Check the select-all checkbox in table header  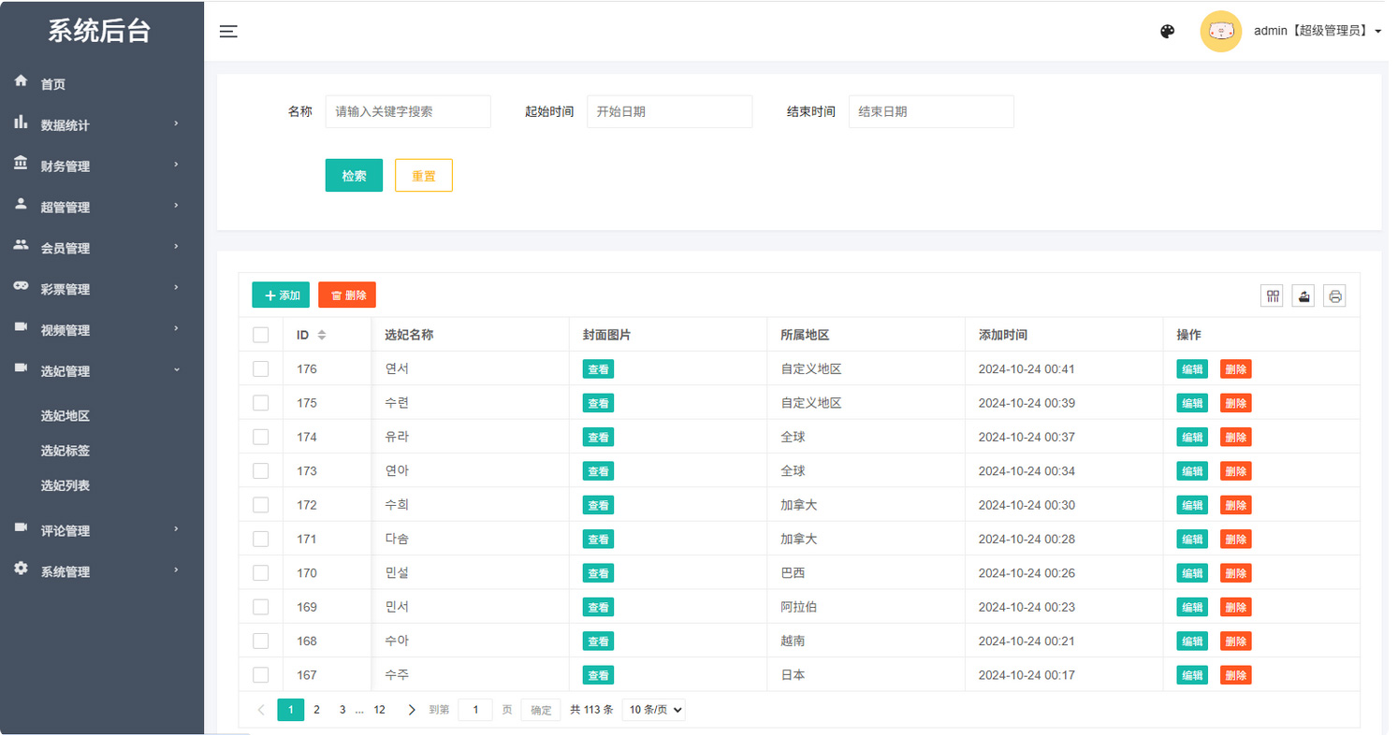261,335
